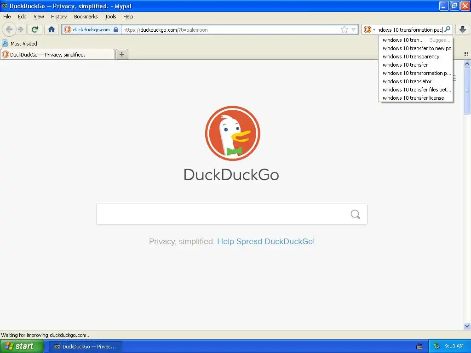Select the DuckDuckGo — Privacy, simplified tab
Image resolution: width=471 pixels, height=353 pixels.
(x=57, y=54)
